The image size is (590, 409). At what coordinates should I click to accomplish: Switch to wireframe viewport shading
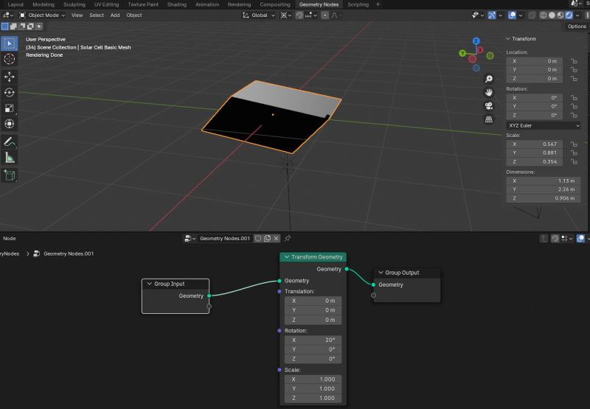[x=543, y=15]
